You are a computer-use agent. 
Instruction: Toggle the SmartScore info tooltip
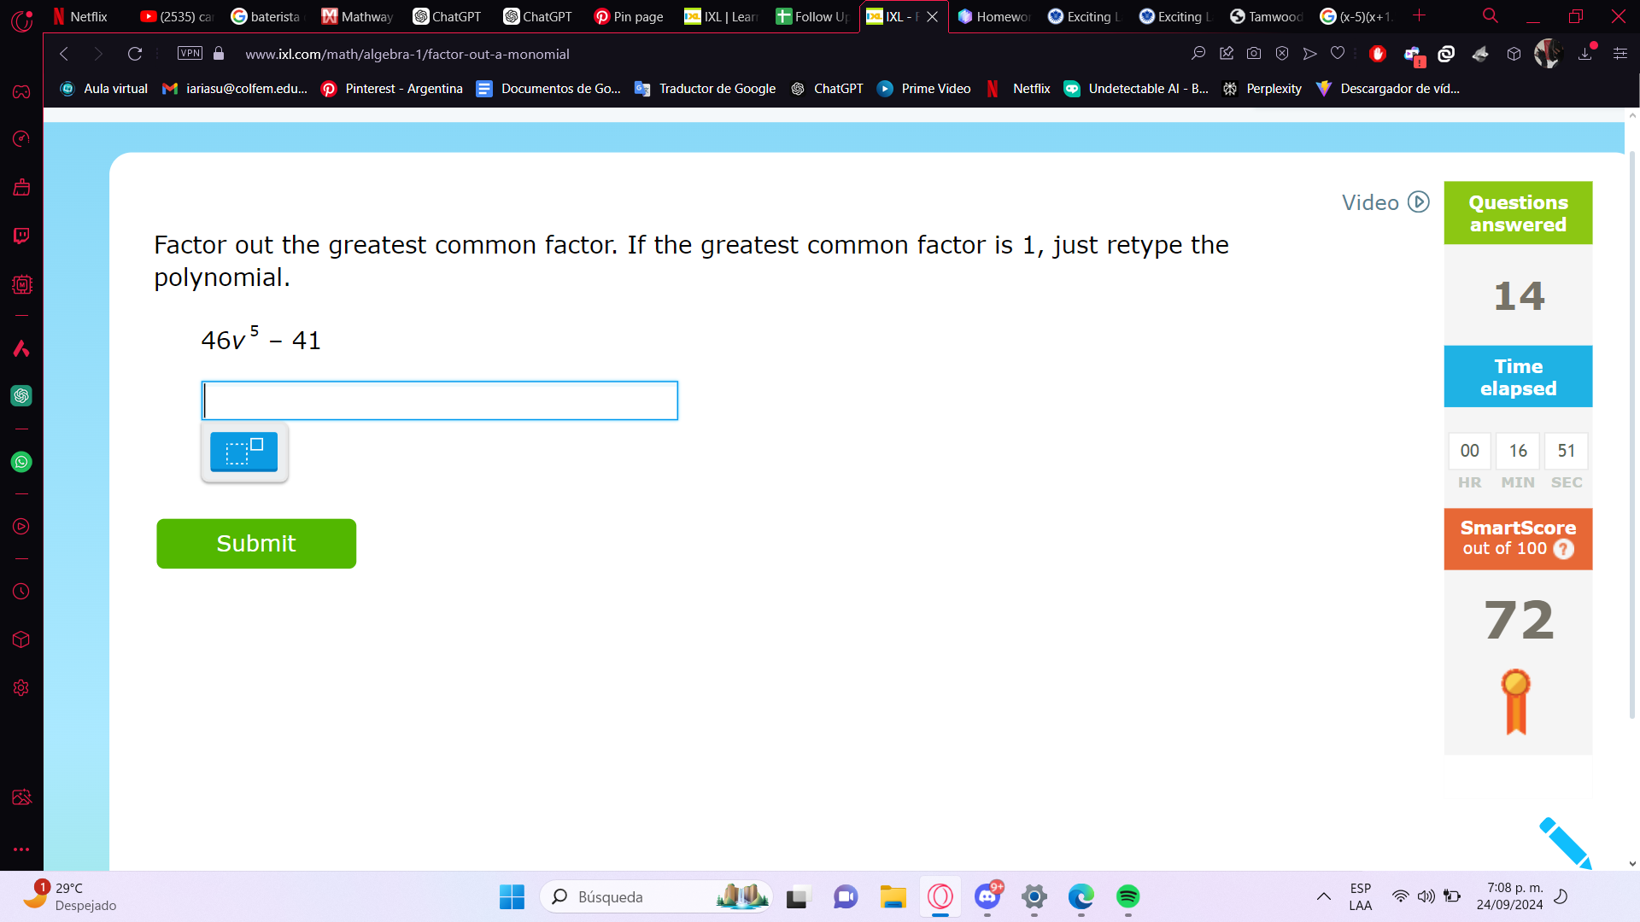click(1565, 550)
